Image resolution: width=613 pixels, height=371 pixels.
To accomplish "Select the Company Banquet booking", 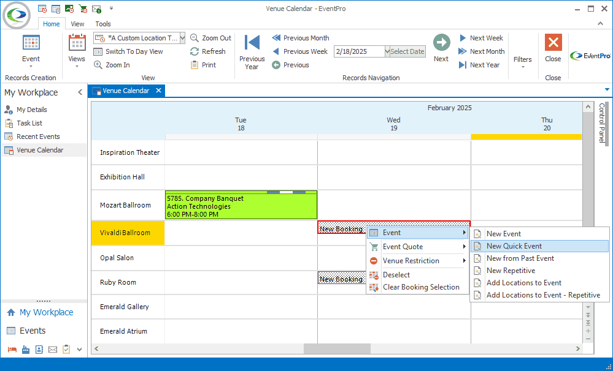I will pyautogui.click(x=241, y=206).
